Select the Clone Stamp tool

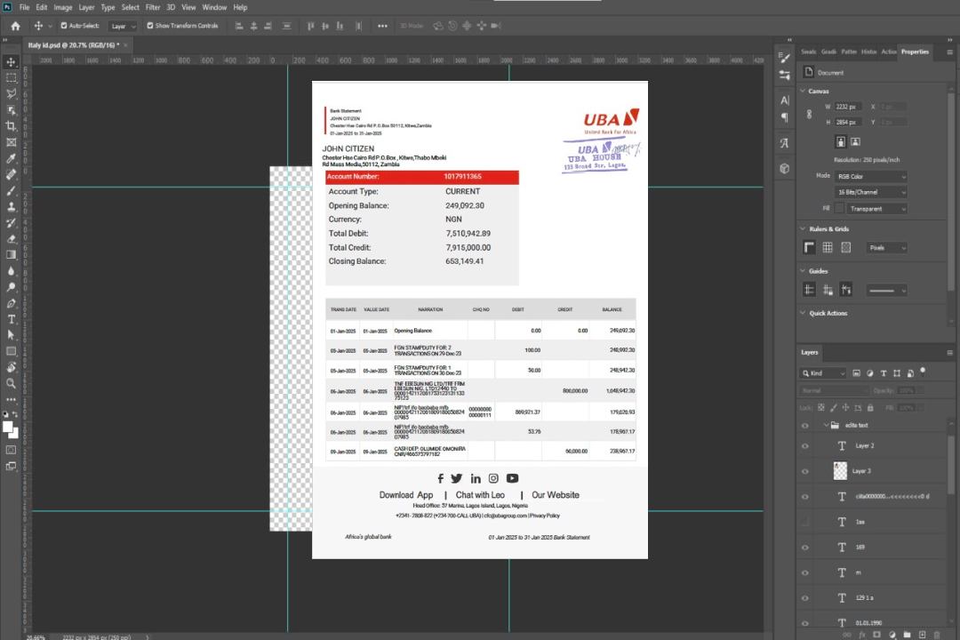11,207
